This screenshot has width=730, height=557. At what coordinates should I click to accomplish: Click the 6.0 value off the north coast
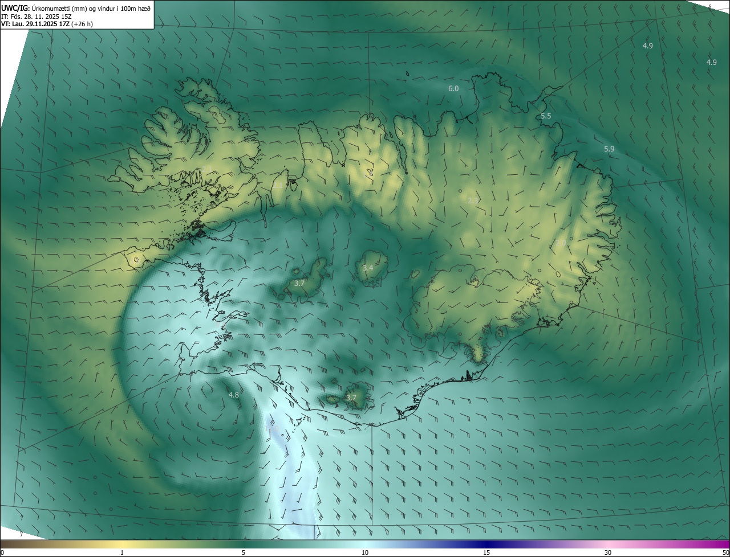click(453, 89)
